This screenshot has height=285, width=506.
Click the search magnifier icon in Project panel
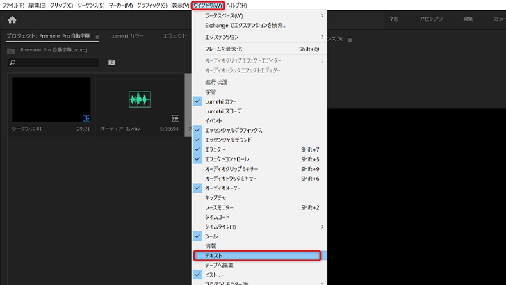tap(13, 63)
